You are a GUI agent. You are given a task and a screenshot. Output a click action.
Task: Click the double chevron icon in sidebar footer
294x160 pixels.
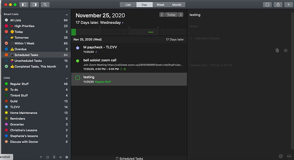click(x=61, y=157)
